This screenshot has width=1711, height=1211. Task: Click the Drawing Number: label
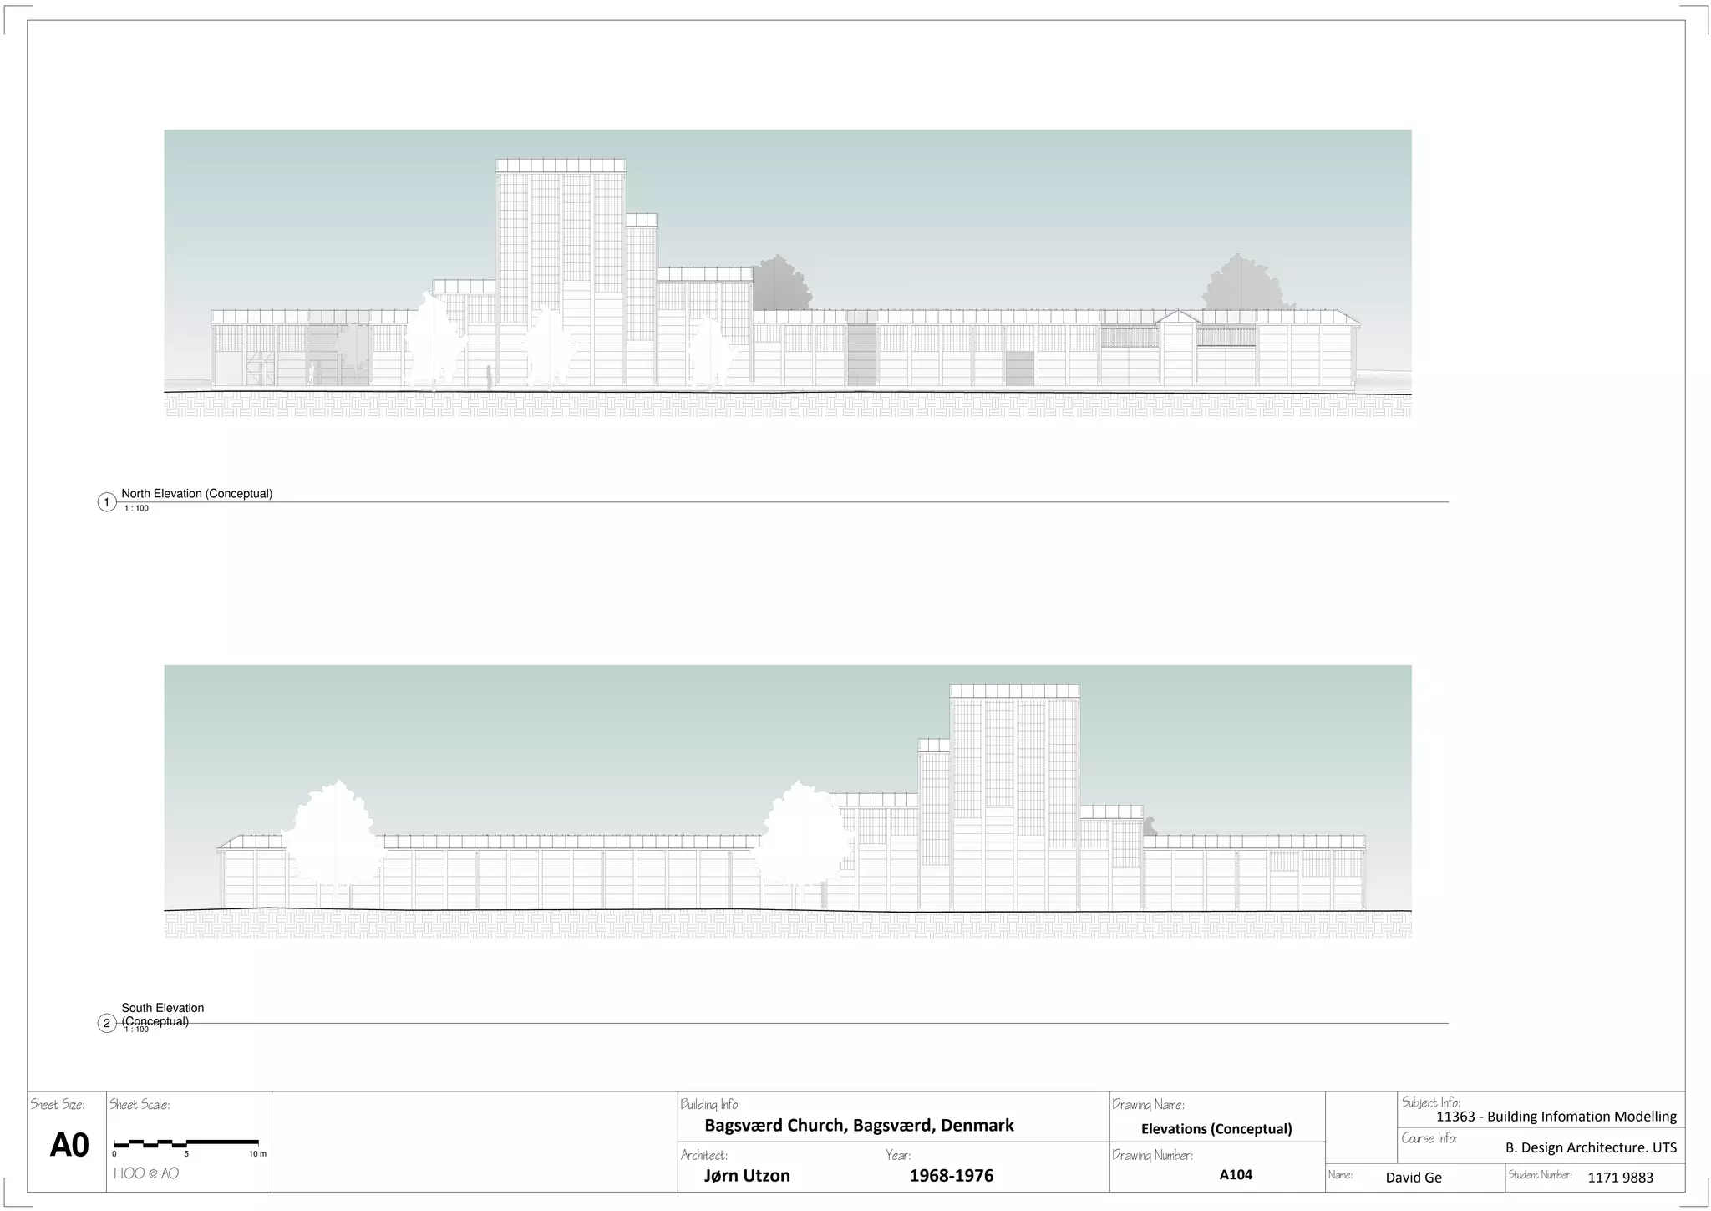1152,1156
